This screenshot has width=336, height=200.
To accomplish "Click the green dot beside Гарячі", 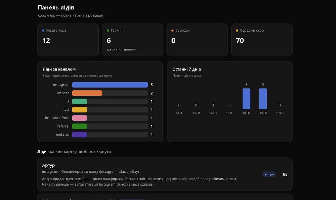I will click(x=108, y=31).
